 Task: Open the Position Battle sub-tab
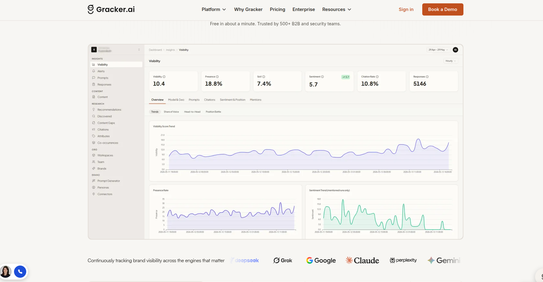click(213, 112)
